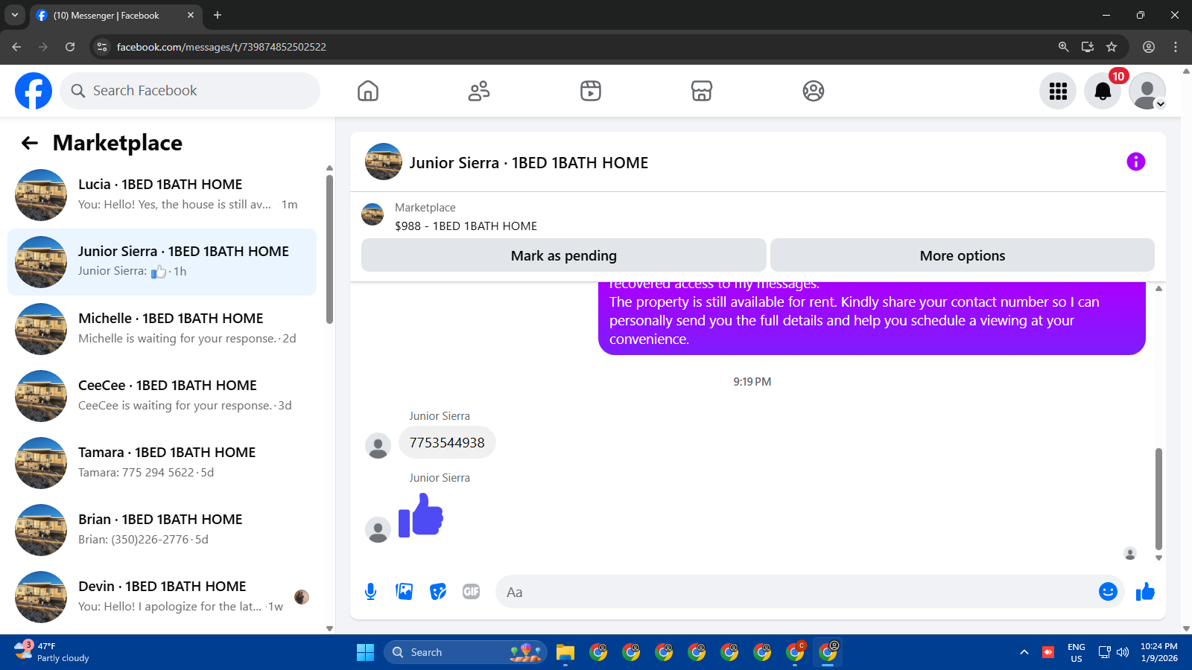Open the account profile menu
The width and height of the screenshot is (1192, 670).
[1147, 91]
